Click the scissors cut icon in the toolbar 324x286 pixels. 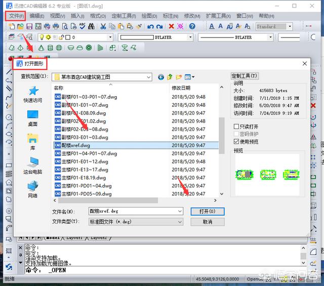coord(103,26)
